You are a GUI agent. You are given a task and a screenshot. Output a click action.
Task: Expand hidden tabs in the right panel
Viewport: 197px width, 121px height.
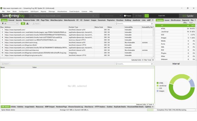195,20
